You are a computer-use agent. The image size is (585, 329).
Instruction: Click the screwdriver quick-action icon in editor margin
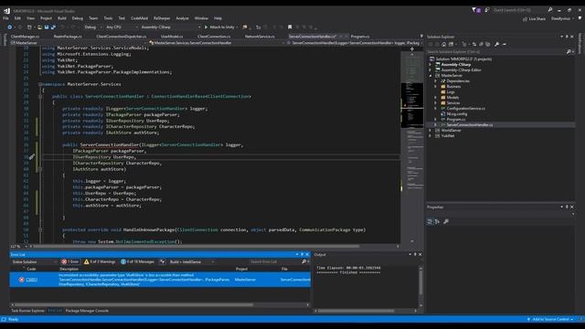pos(32,157)
